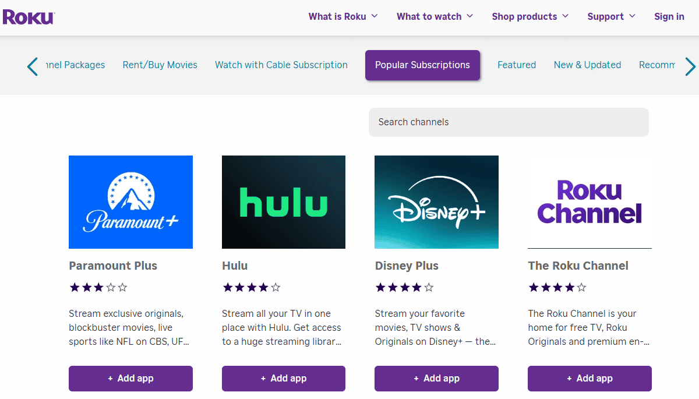Open the Disney Plus logo tile
699x399 pixels.
436,202
